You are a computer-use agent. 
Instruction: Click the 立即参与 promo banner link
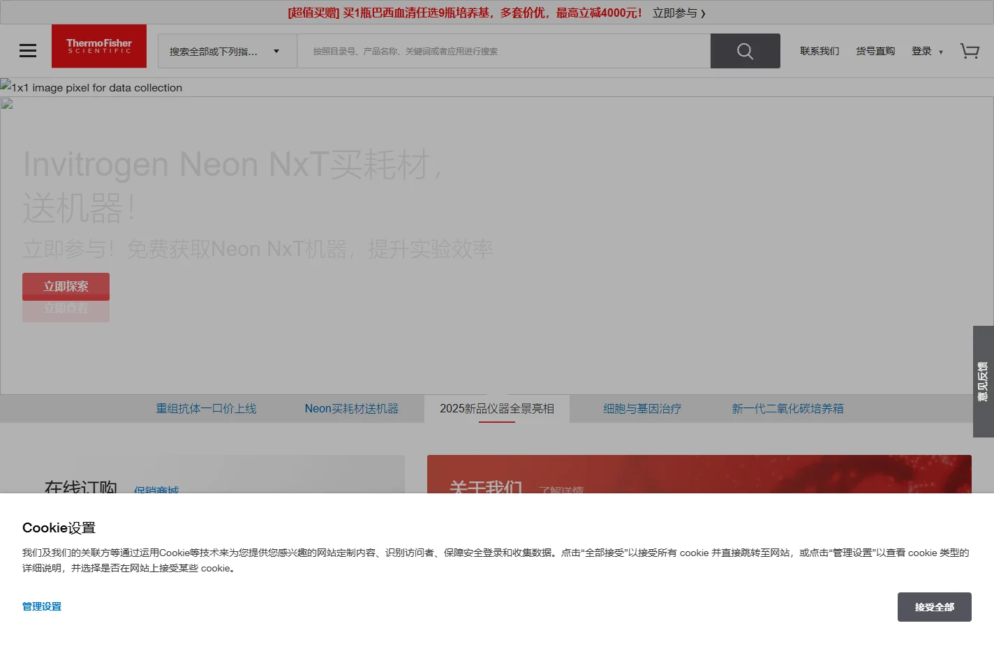(678, 13)
